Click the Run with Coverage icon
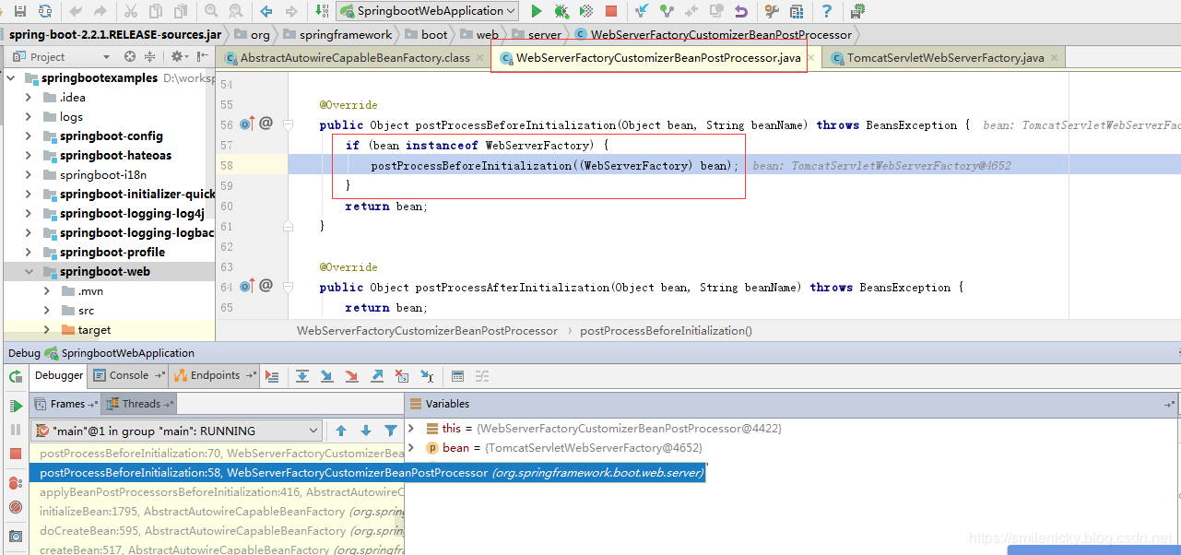This screenshot has width=1181, height=555. coord(586,11)
